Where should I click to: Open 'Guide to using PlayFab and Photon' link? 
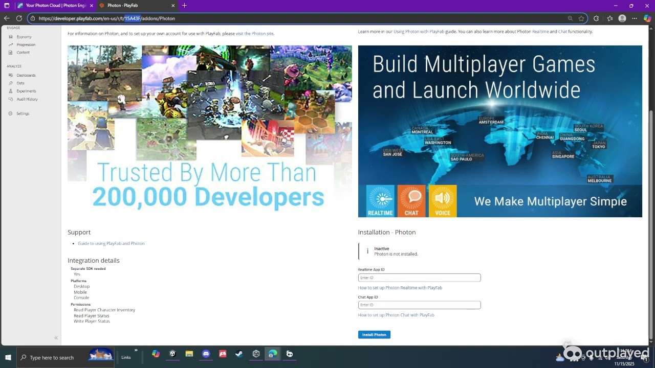[x=111, y=243]
